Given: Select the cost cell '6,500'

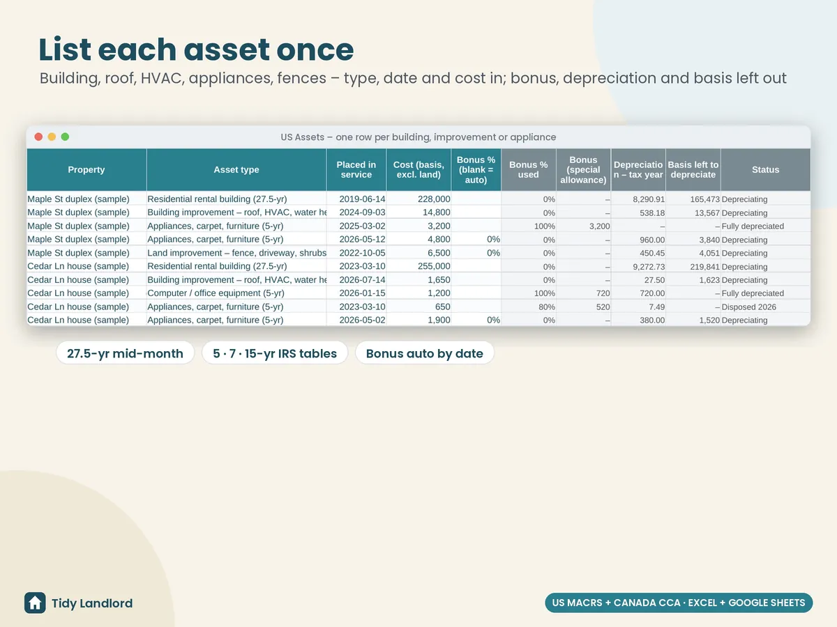Looking at the screenshot, I should [418, 253].
